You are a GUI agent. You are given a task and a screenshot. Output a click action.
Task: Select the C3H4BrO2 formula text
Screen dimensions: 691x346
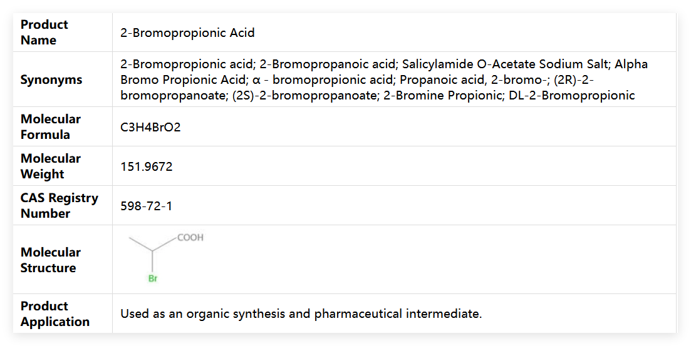150,127
